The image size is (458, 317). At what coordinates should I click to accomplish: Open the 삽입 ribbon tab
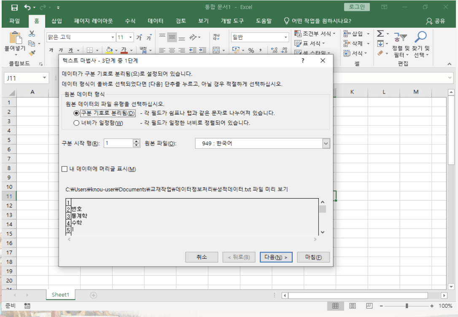tap(57, 21)
